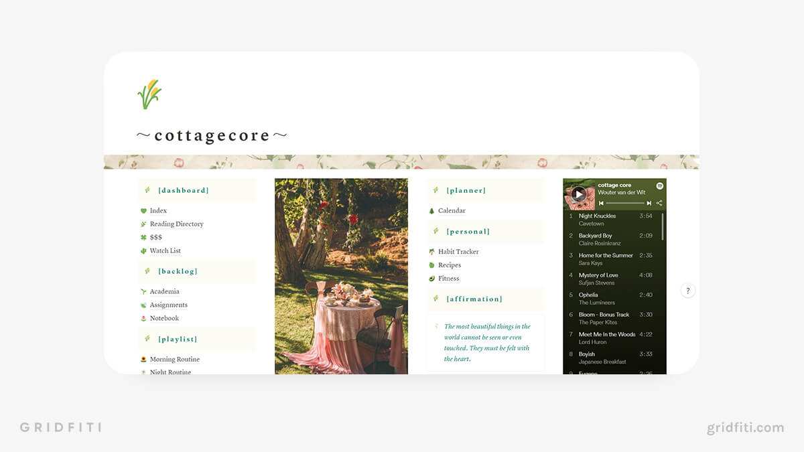
Task: Click the [personal] section heading
Action: pos(468,231)
